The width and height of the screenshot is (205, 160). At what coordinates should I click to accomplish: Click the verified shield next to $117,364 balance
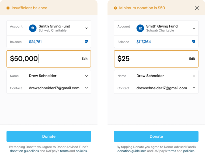coord(194,41)
